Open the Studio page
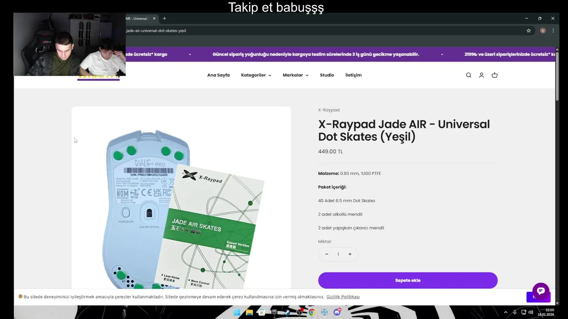 click(327, 75)
